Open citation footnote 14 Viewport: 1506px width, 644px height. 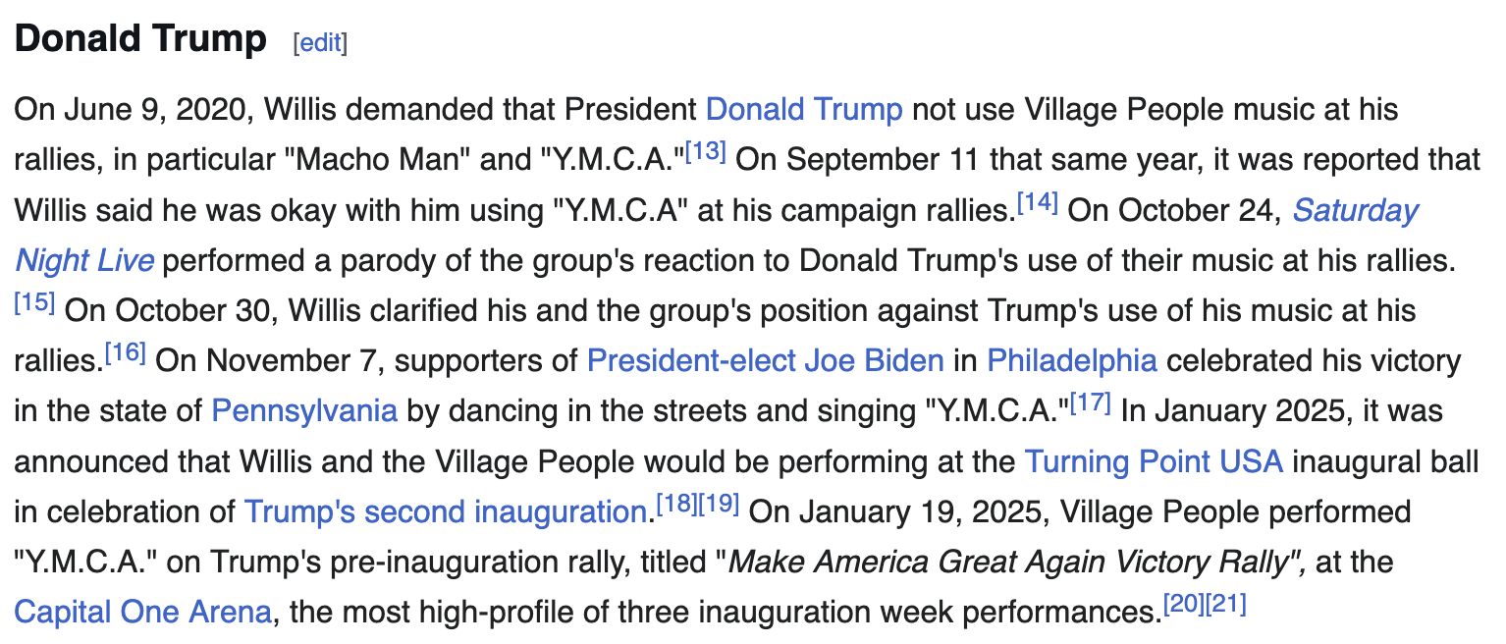[1038, 203]
